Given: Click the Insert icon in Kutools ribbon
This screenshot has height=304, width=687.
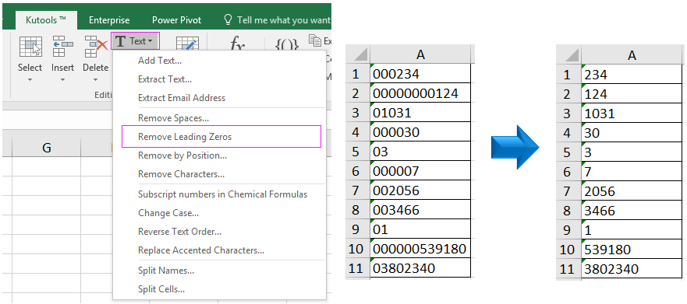Looking at the screenshot, I should [x=62, y=47].
